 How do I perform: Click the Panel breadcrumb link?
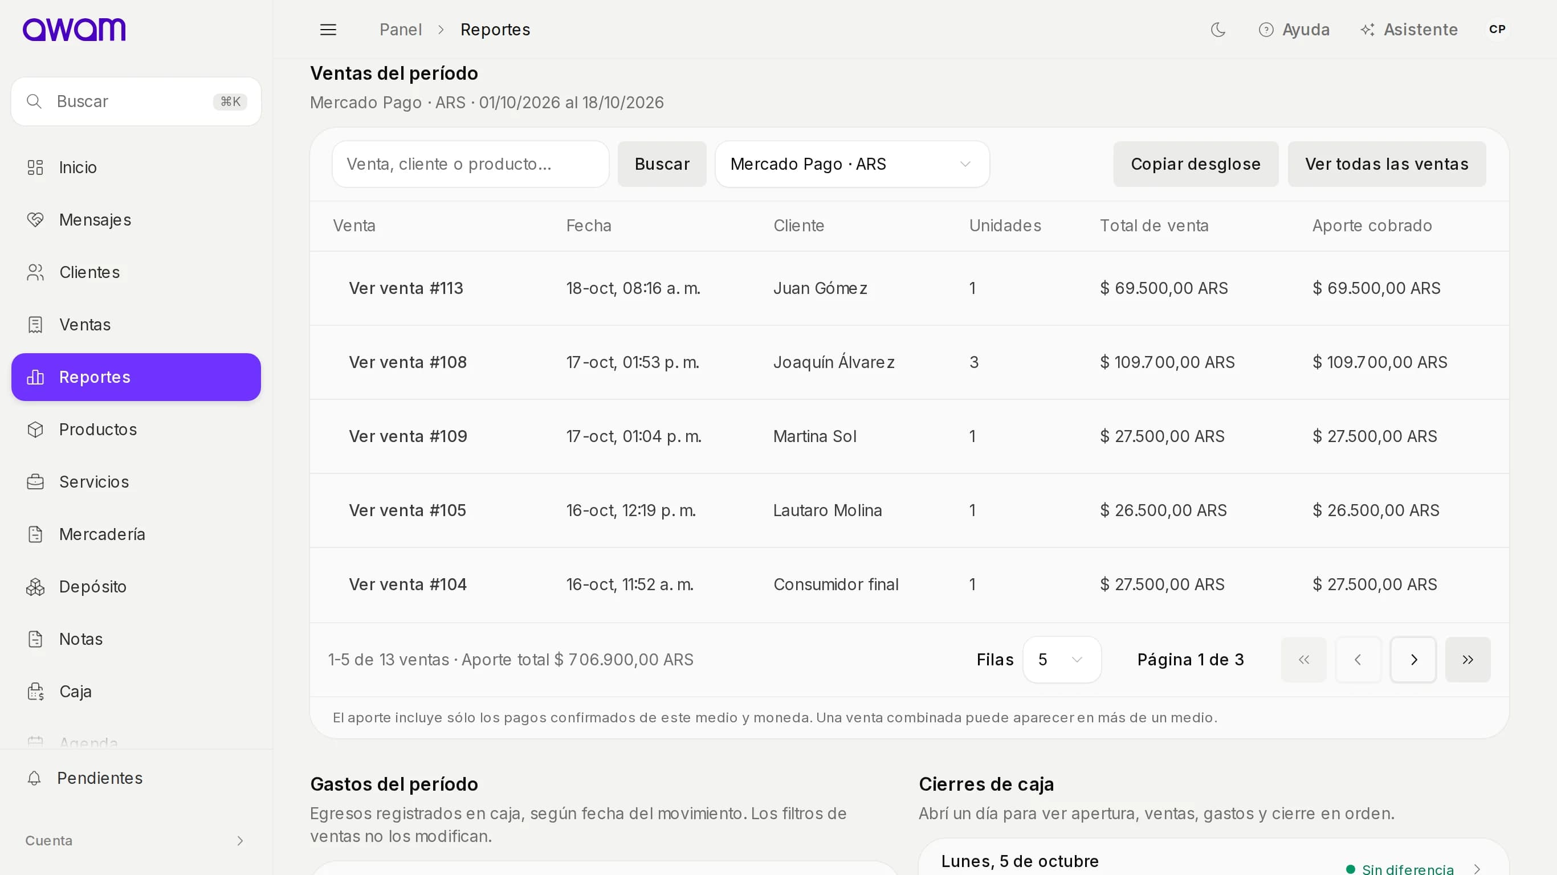click(401, 29)
